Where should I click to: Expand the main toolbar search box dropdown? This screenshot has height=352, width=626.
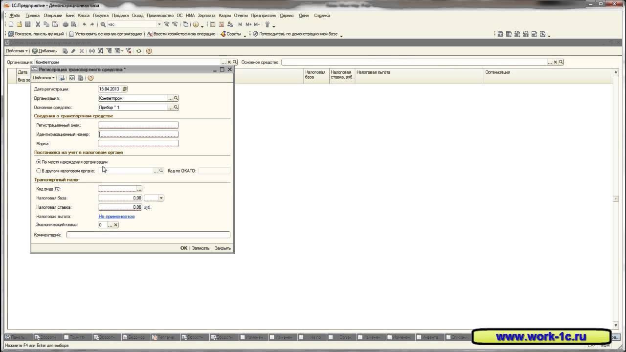pyautogui.click(x=159, y=24)
